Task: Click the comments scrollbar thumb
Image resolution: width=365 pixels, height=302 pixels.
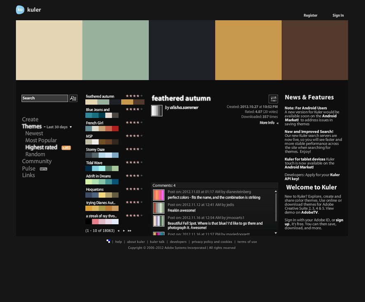Action: [276, 207]
